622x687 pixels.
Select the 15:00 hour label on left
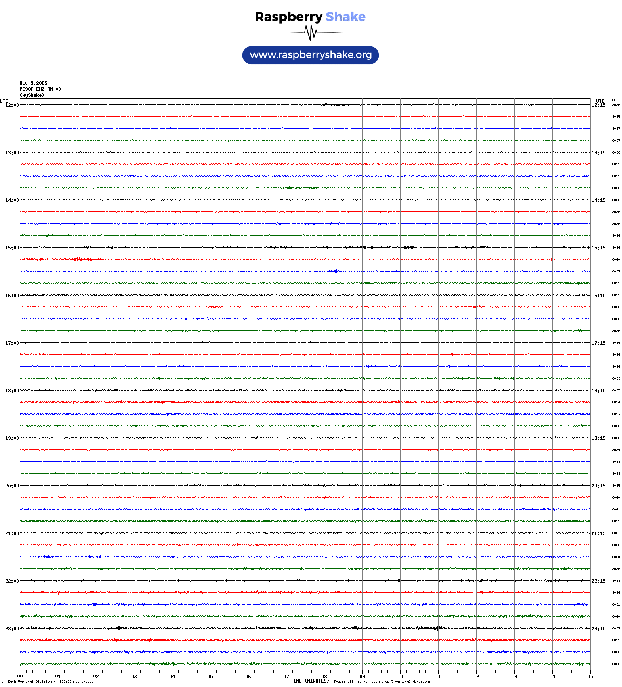tap(12, 248)
